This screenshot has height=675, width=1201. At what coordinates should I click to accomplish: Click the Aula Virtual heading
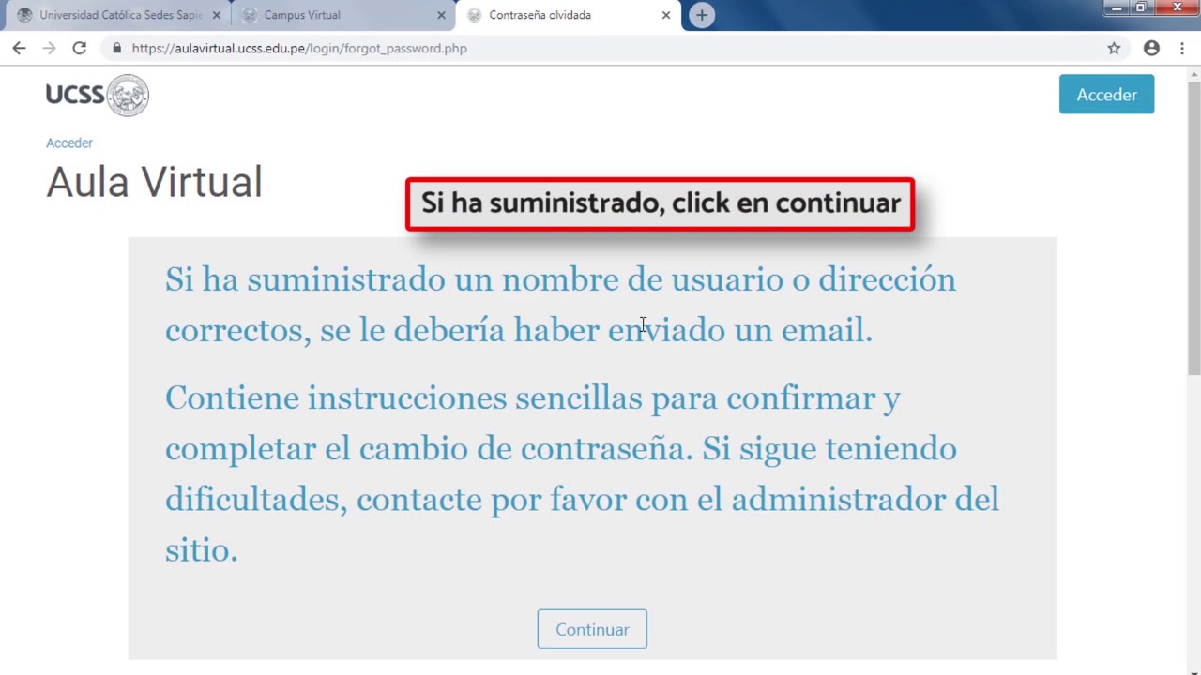click(154, 182)
